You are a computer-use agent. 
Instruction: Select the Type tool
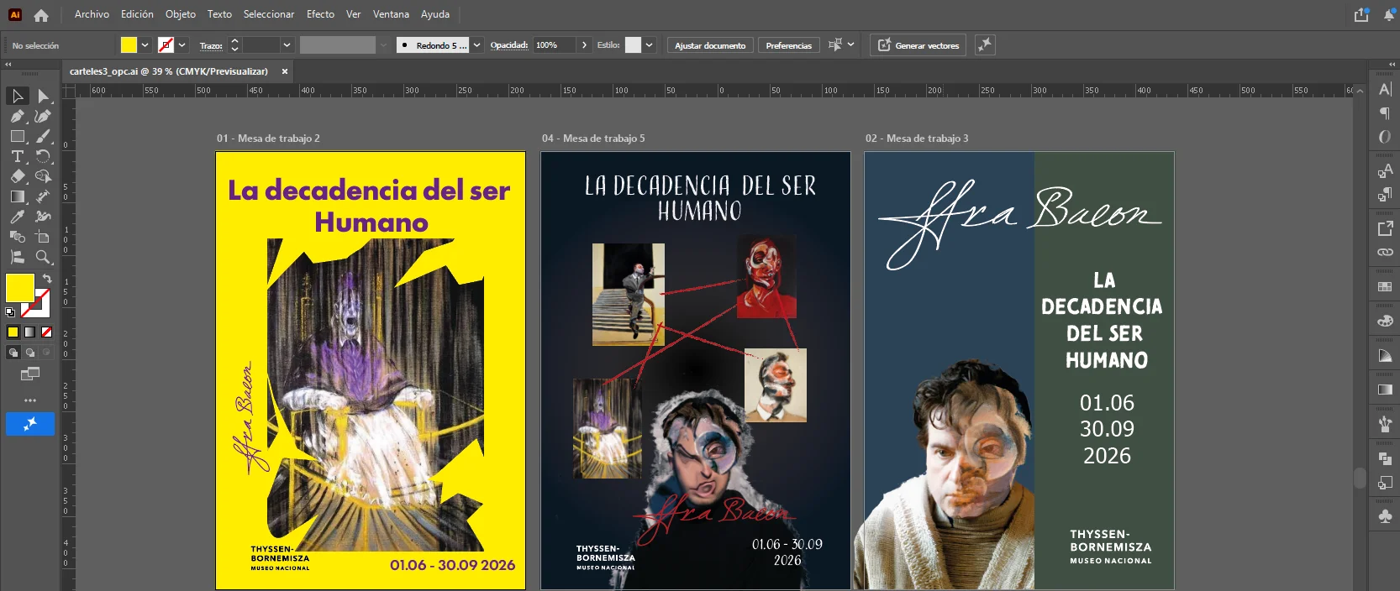(18, 156)
